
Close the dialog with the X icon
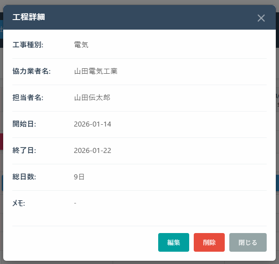tap(261, 18)
